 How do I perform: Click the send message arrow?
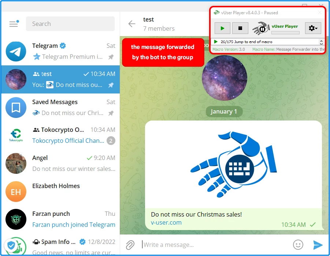point(318,245)
